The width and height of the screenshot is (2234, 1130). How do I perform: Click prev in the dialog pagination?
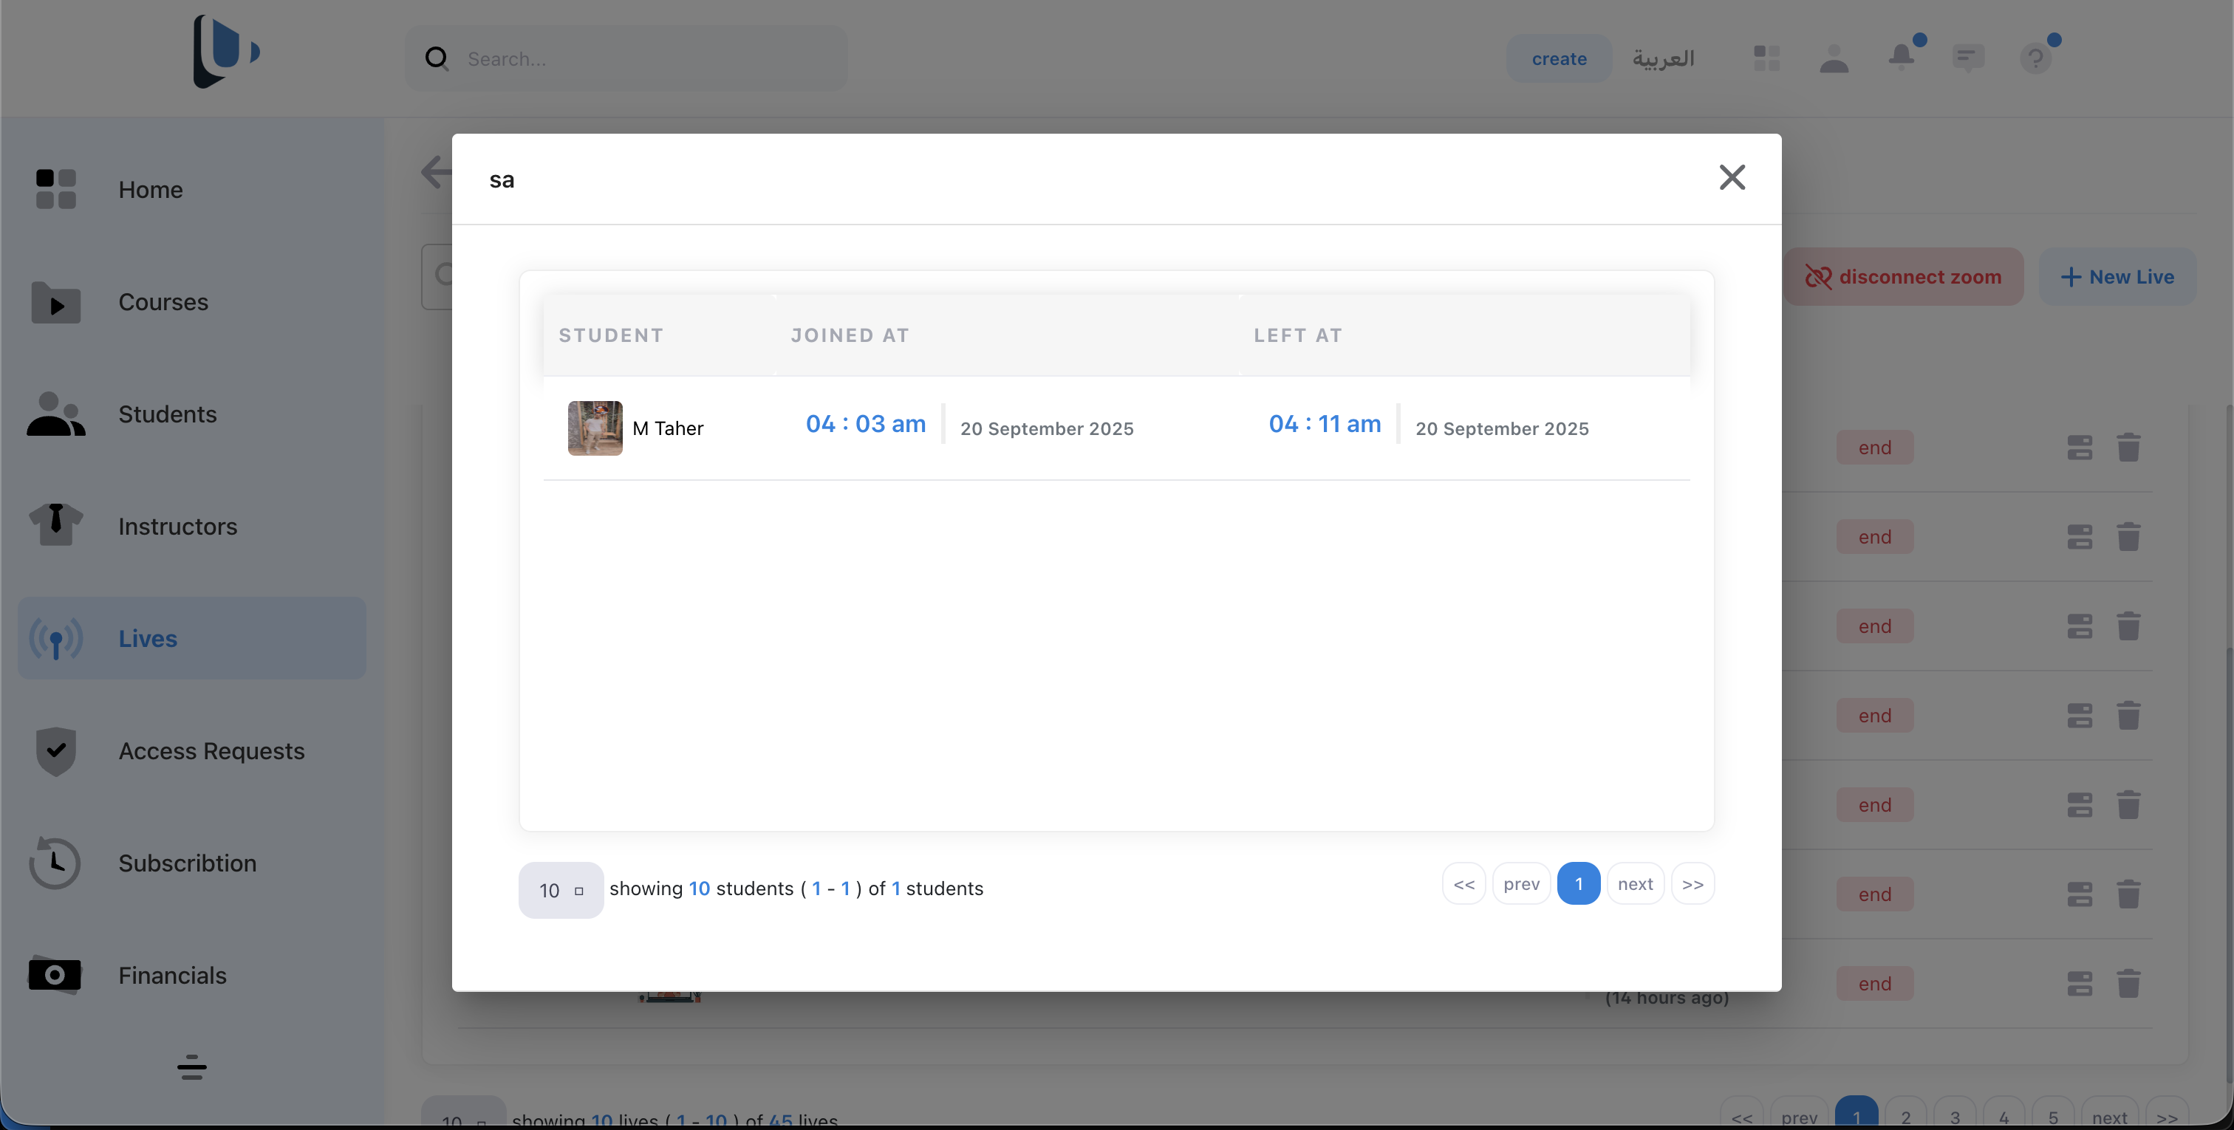tap(1521, 884)
